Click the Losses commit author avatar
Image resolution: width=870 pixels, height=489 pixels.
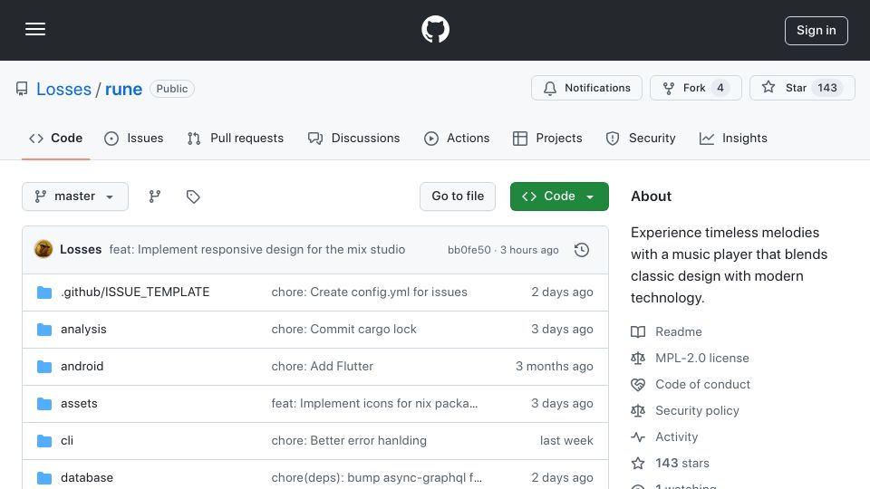(43, 250)
